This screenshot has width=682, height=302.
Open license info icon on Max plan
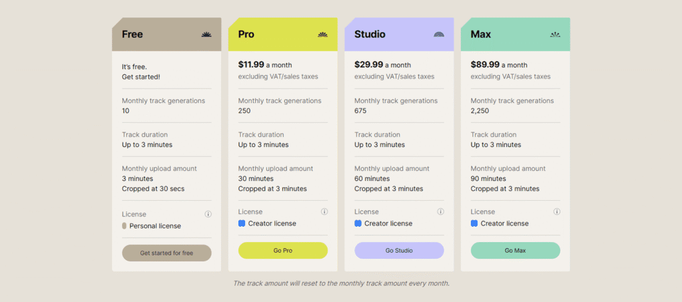(557, 212)
